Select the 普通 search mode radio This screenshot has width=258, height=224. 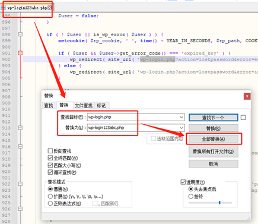50,189
